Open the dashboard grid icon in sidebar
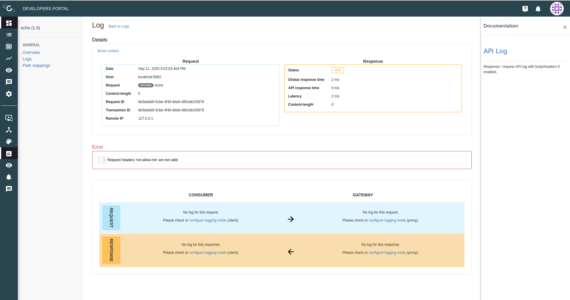This screenshot has height=300, width=570. tap(9, 23)
